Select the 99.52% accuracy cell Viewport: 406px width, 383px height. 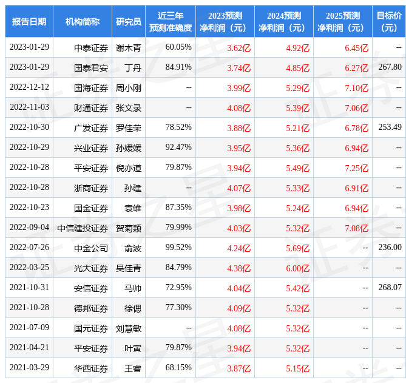(x=178, y=247)
